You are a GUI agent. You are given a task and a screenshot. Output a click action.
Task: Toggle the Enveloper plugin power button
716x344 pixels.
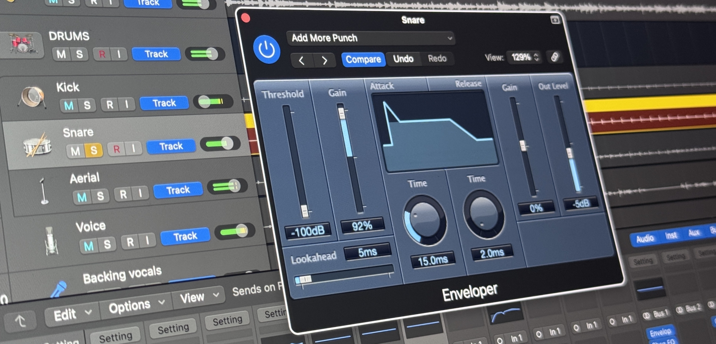[267, 50]
